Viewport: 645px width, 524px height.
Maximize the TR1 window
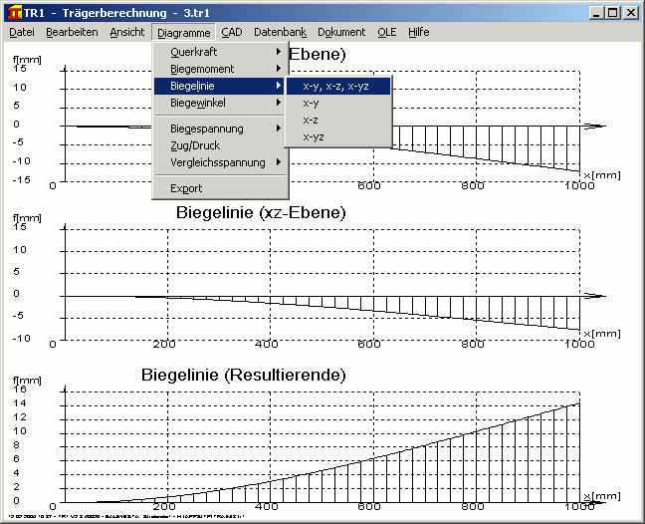(612, 13)
